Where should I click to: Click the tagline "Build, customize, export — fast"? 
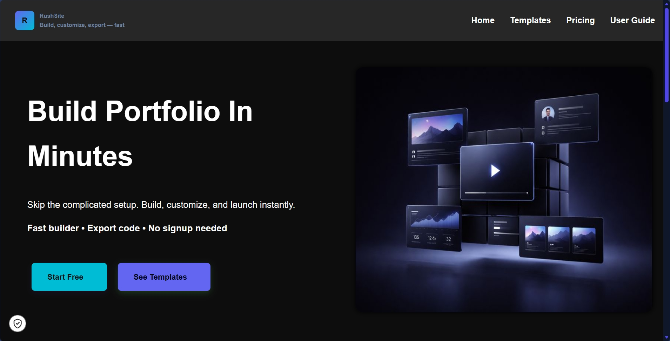[82, 25]
